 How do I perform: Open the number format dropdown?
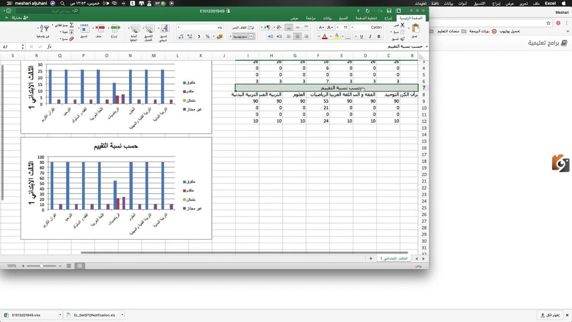179,27
